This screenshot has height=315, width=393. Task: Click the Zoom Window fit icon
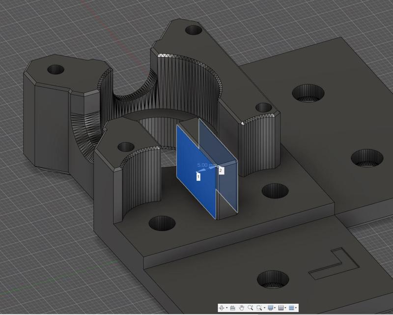click(259, 308)
